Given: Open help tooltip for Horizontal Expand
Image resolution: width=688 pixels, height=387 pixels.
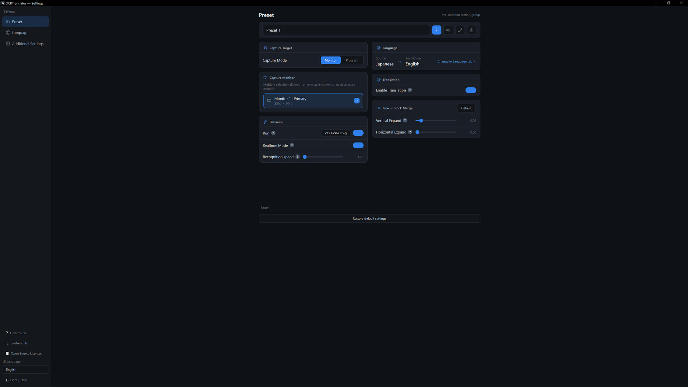Looking at the screenshot, I should click(410, 132).
